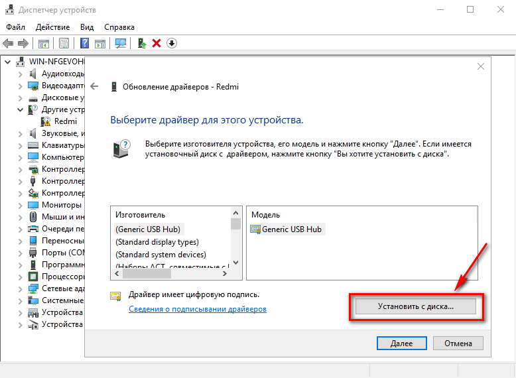Click the down arrow disable device icon

click(x=171, y=43)
